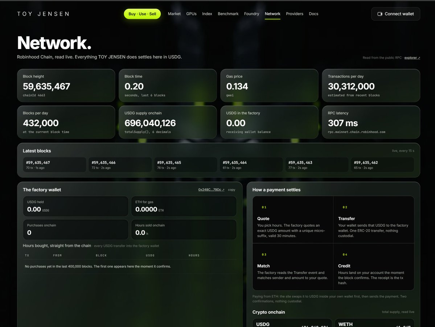Click the USDG column header

click(x=150, y=256)
